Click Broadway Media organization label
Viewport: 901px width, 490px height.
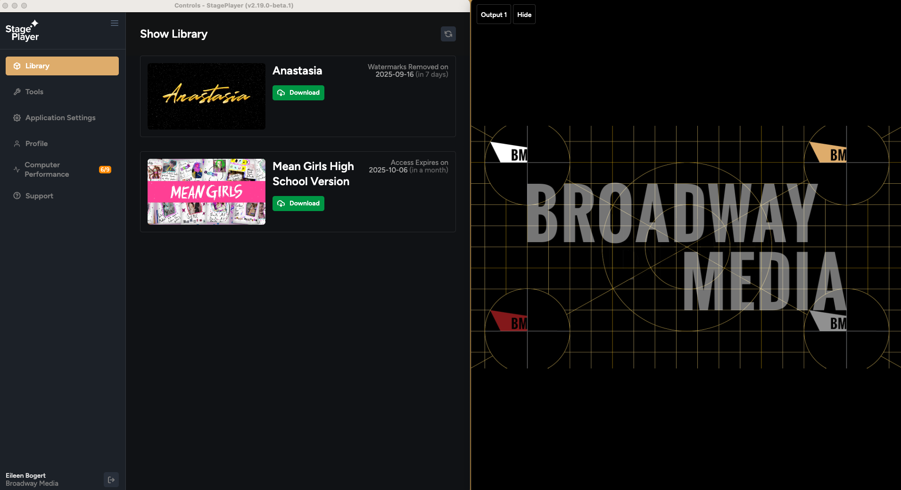click(x=32, y=483)
